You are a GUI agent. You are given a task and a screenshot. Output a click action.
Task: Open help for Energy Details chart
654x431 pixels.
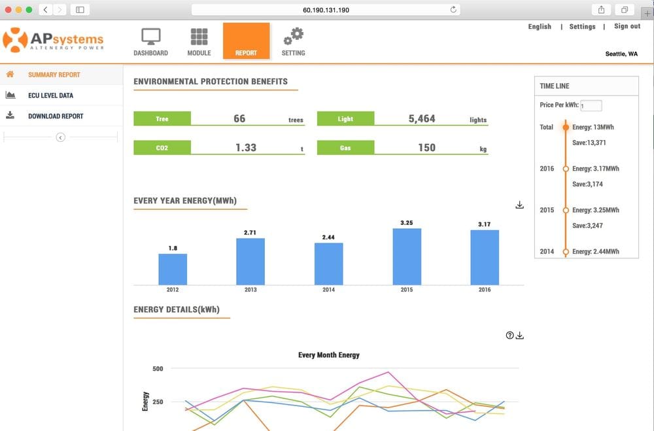pyautogui.click(x=510, y=336)
